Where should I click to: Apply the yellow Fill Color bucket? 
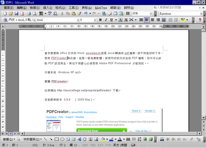point(103,139)
